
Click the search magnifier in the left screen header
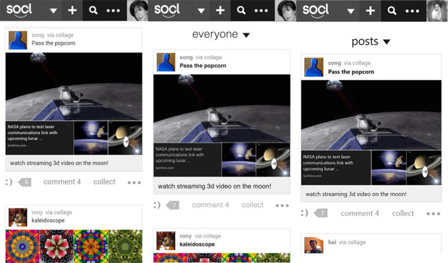93,11
